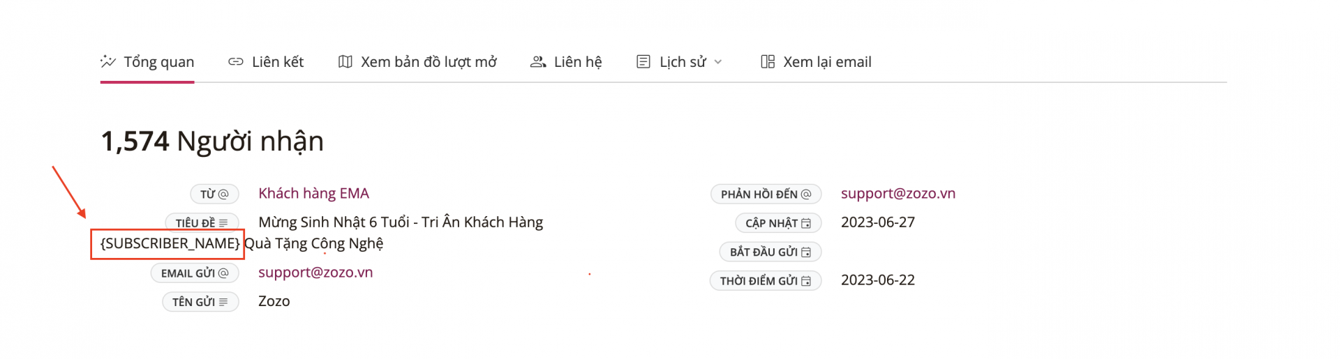Image resolution: width=1340 pixels, height=359 pixels.
Task: Click the Tổng quan sparkline icon
Action: [108, 61]
